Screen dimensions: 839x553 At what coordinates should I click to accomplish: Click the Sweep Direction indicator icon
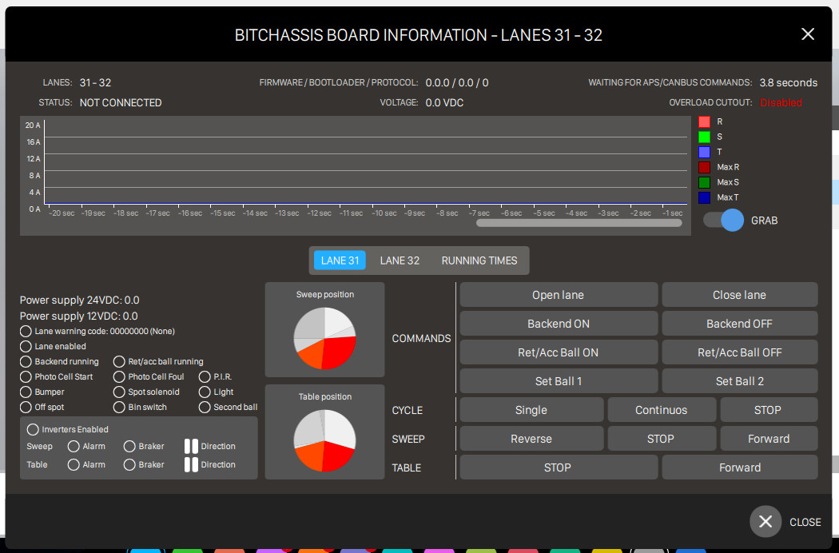pos(191,446)
